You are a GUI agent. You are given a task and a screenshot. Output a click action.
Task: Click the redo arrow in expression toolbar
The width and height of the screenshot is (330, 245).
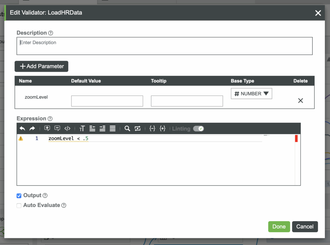32,129
